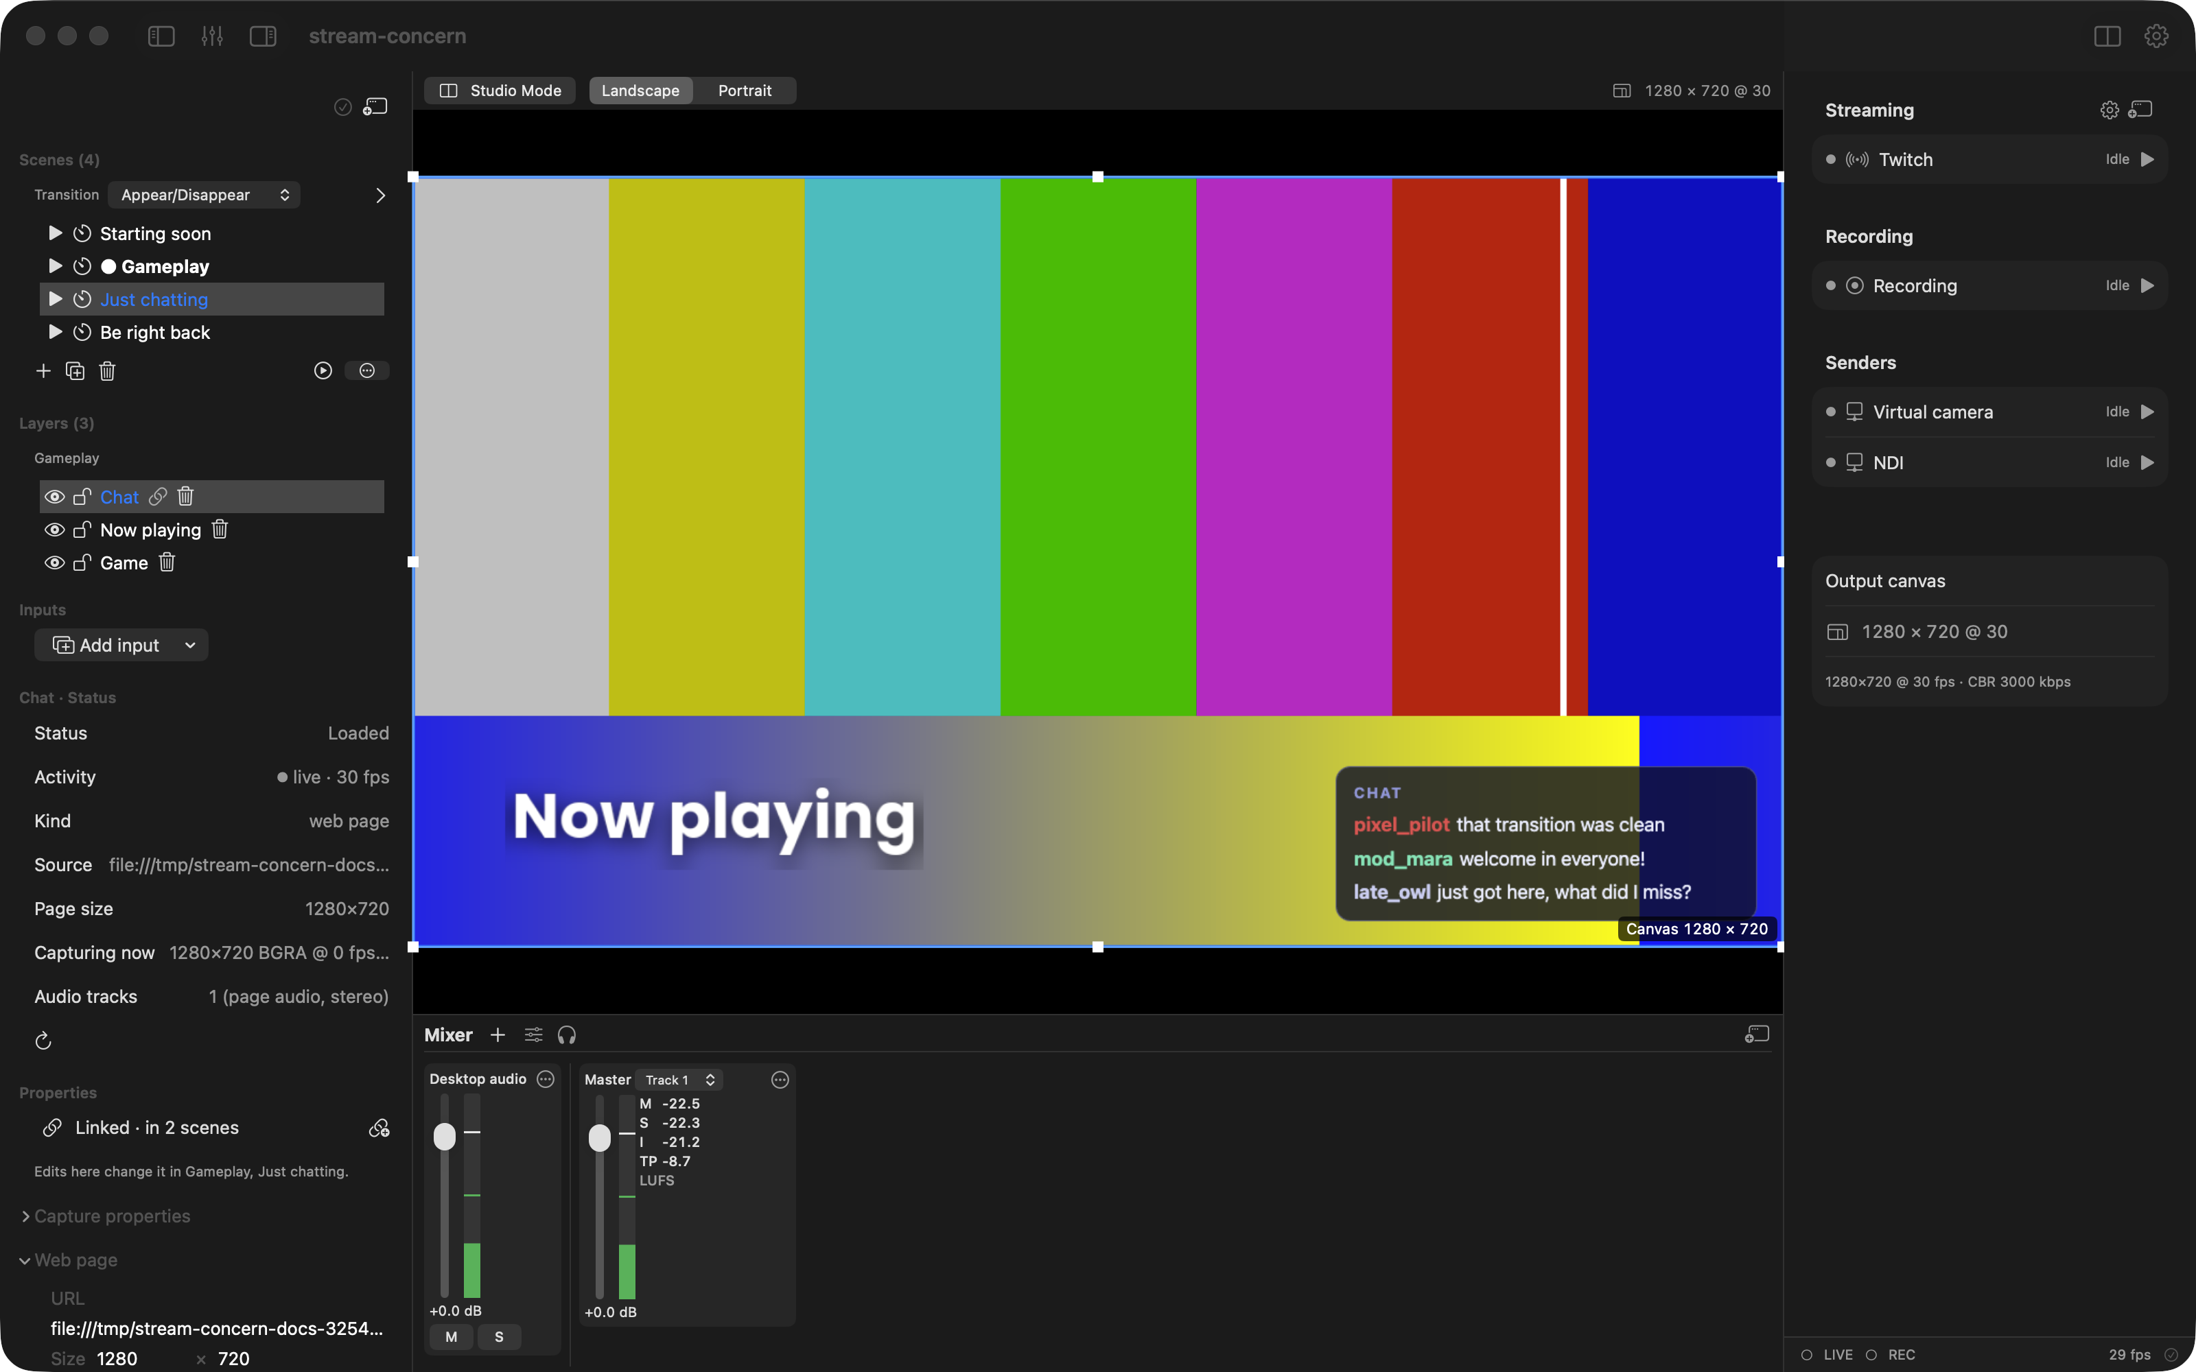Screen dimensions: 2196x1372
Task: Duplicate the selected scene
Action: coord(75,370)
